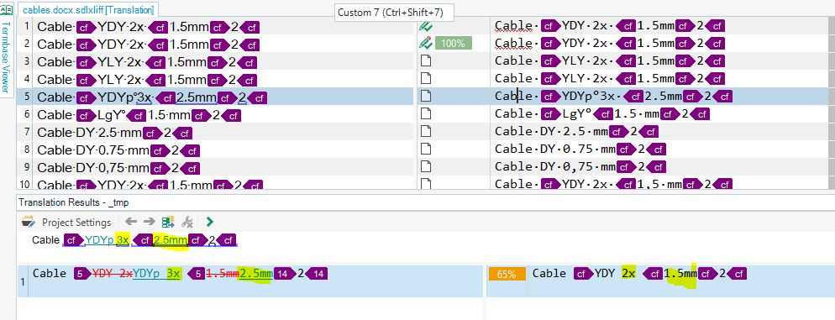The image size is (835, 320).
Task: Click the pencil status icon of segment 1
Action: click(426, 25)
